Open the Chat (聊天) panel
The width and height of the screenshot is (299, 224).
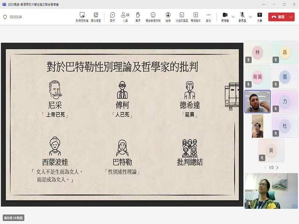tap(112, 15)
